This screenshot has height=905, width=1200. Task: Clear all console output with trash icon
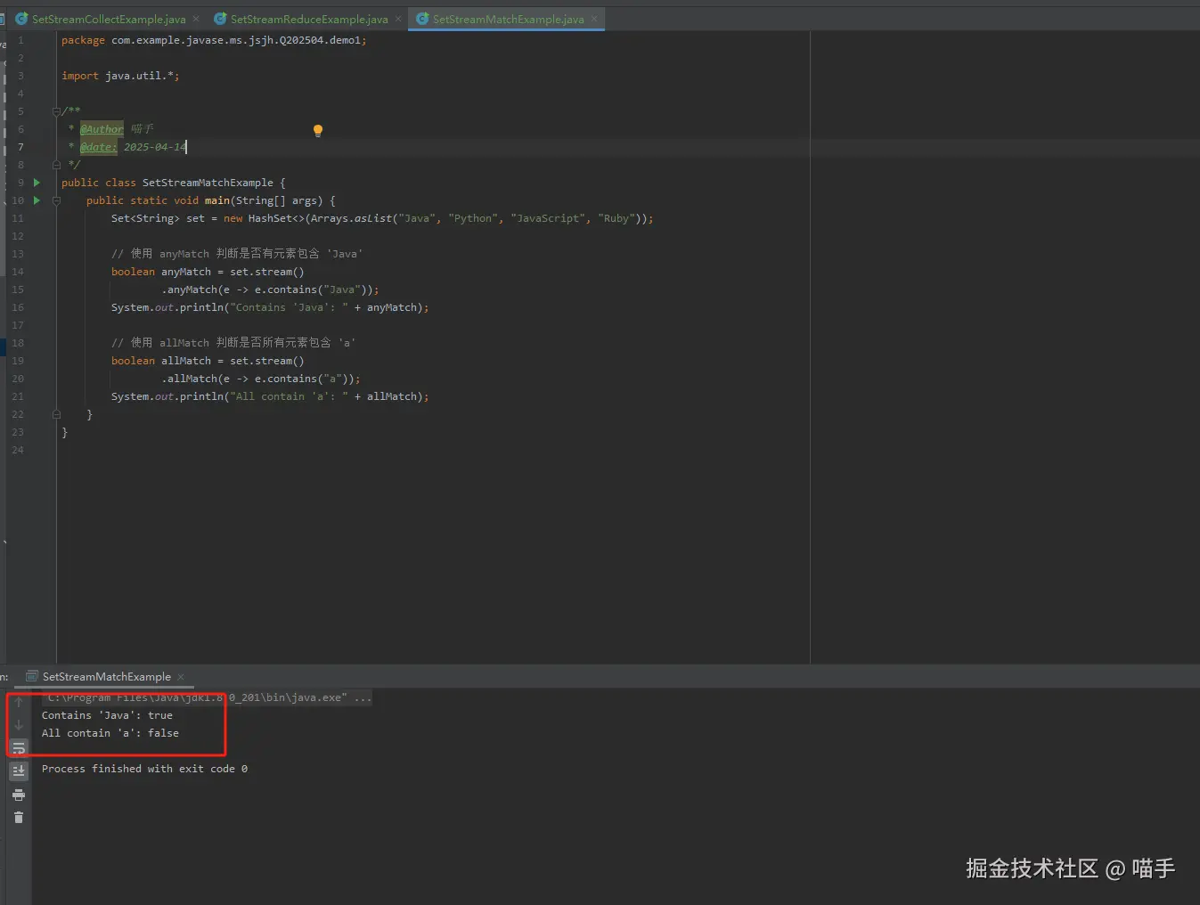tap(19, 817)
